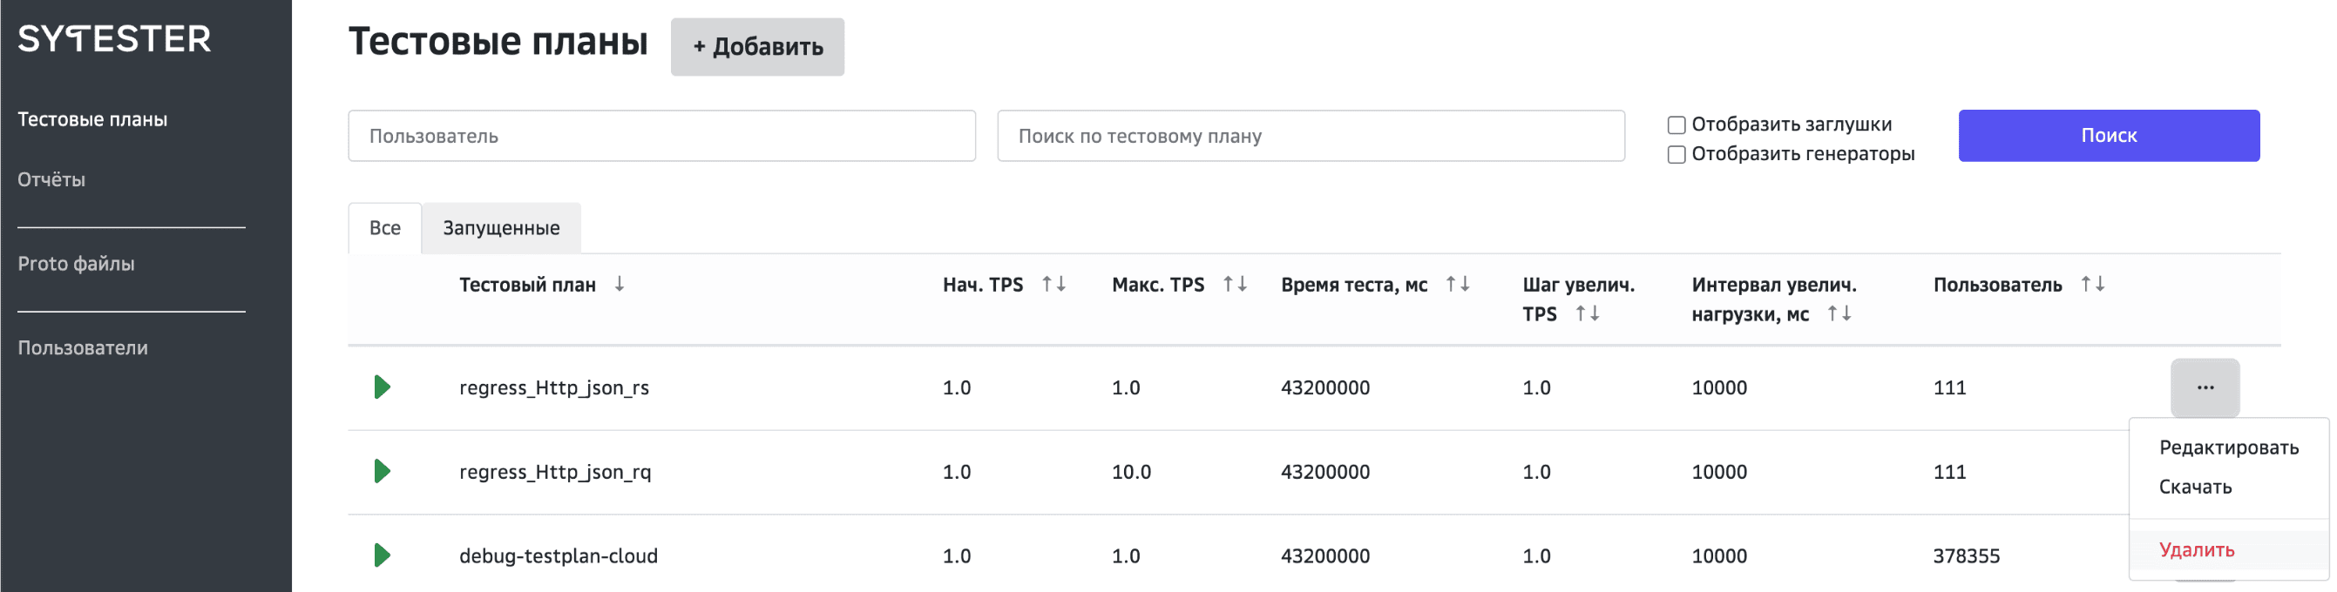Toggle sorting on Макс. TPS column
Image resolution: width=2337 pixels, height=592 pixels.
(x=1234, y=284)
